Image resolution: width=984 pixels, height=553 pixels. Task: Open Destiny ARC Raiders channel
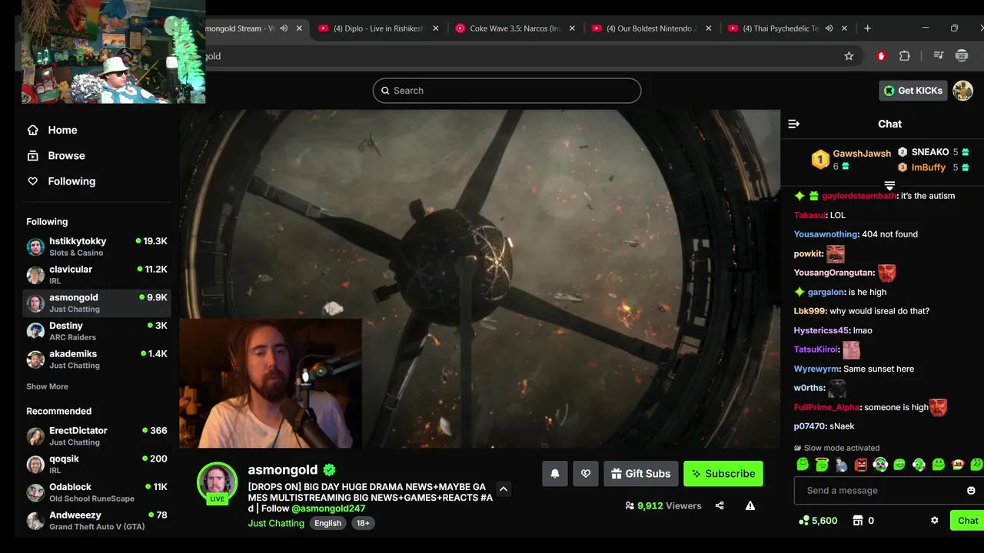97,331
